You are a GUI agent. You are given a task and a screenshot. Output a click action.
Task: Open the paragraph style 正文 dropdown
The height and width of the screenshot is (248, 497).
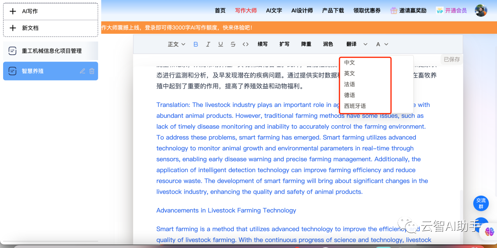coord(176,44)
